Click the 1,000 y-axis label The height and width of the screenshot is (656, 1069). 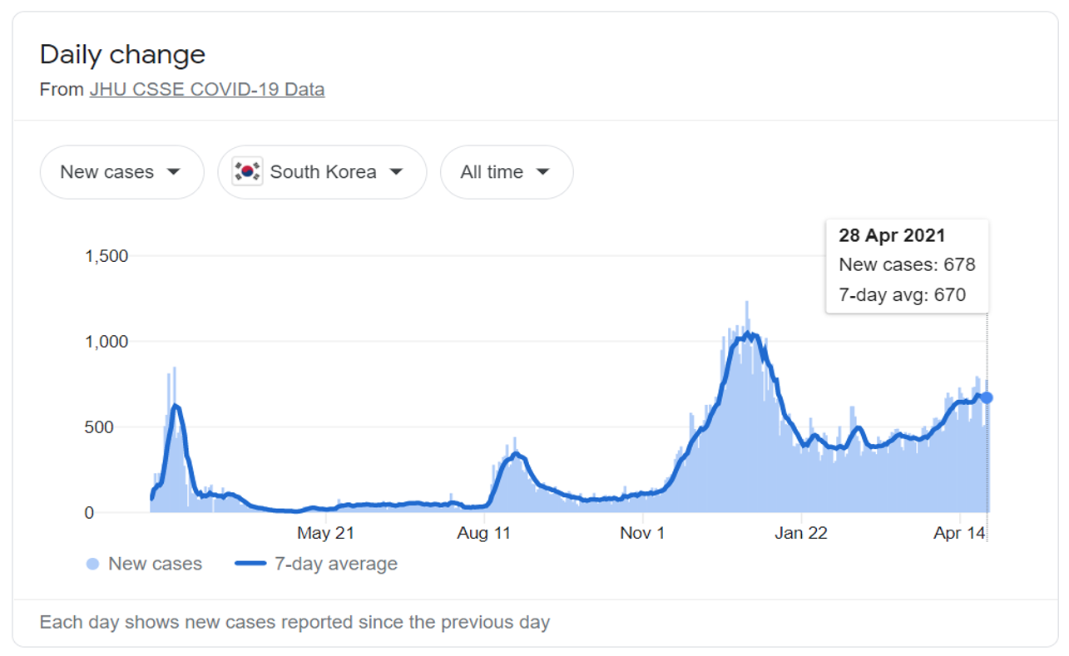point(106,342)
